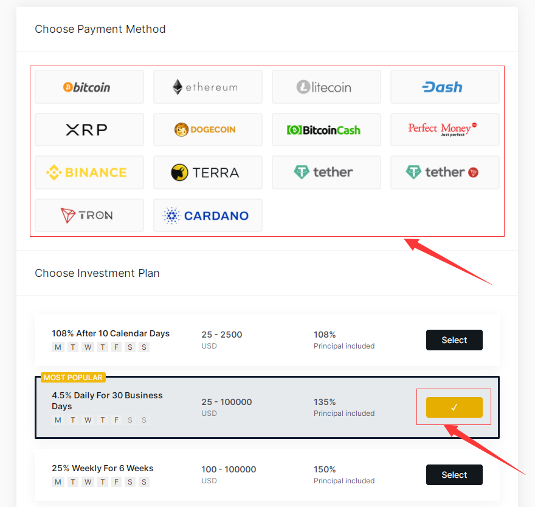
Task: Select the Ethereum payment option
Action: [208, 87]
